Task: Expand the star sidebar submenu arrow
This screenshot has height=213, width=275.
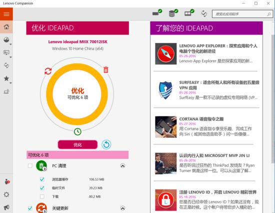Action: point(10,83)
